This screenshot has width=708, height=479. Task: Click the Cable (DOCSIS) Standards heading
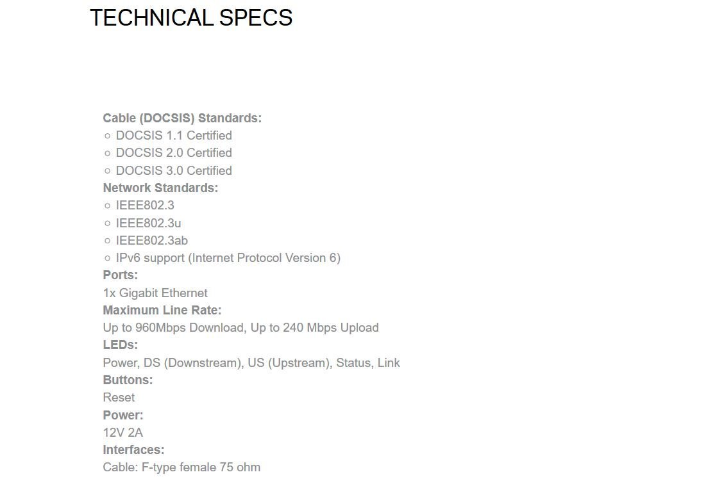click(x=182, y=118)
